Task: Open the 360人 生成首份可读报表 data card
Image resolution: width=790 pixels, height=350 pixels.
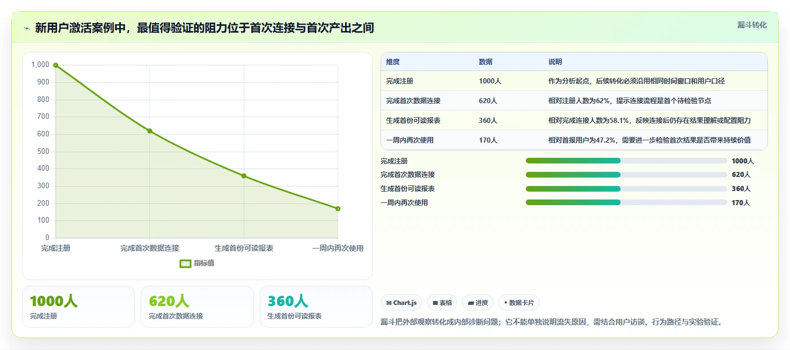Action: coord(316,307)
